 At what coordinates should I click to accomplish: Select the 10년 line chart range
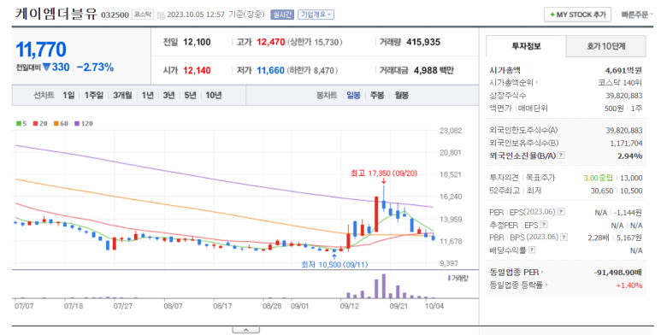coord(213,96)
